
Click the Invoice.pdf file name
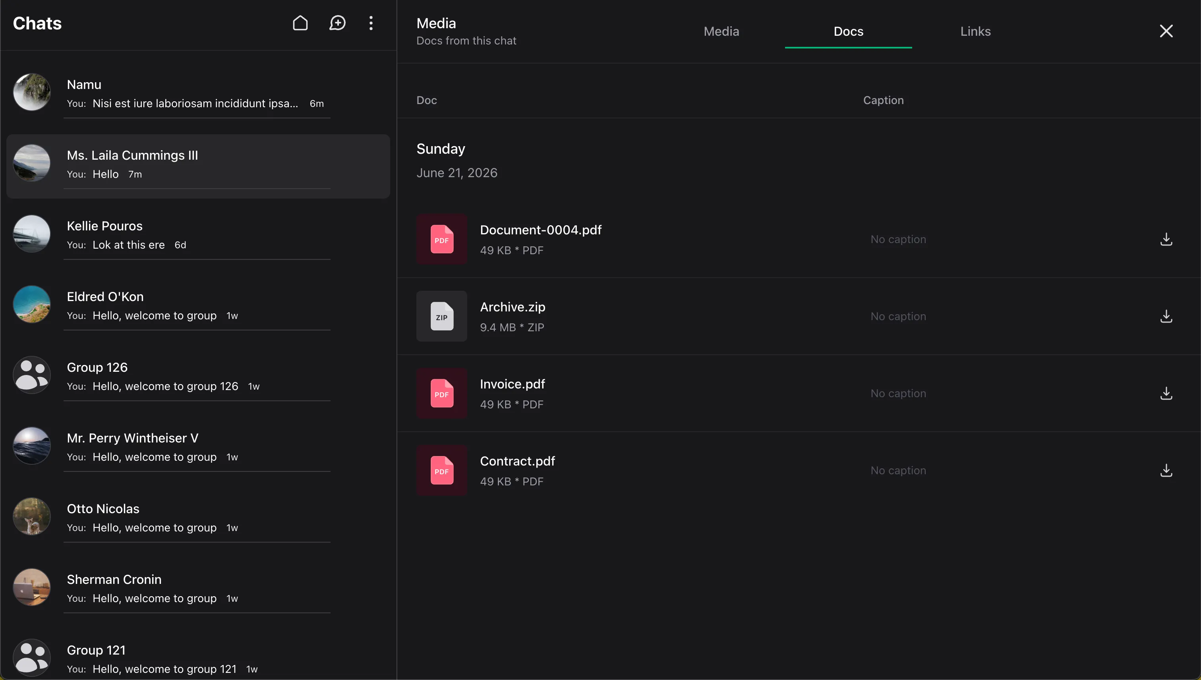pos(513,384)
